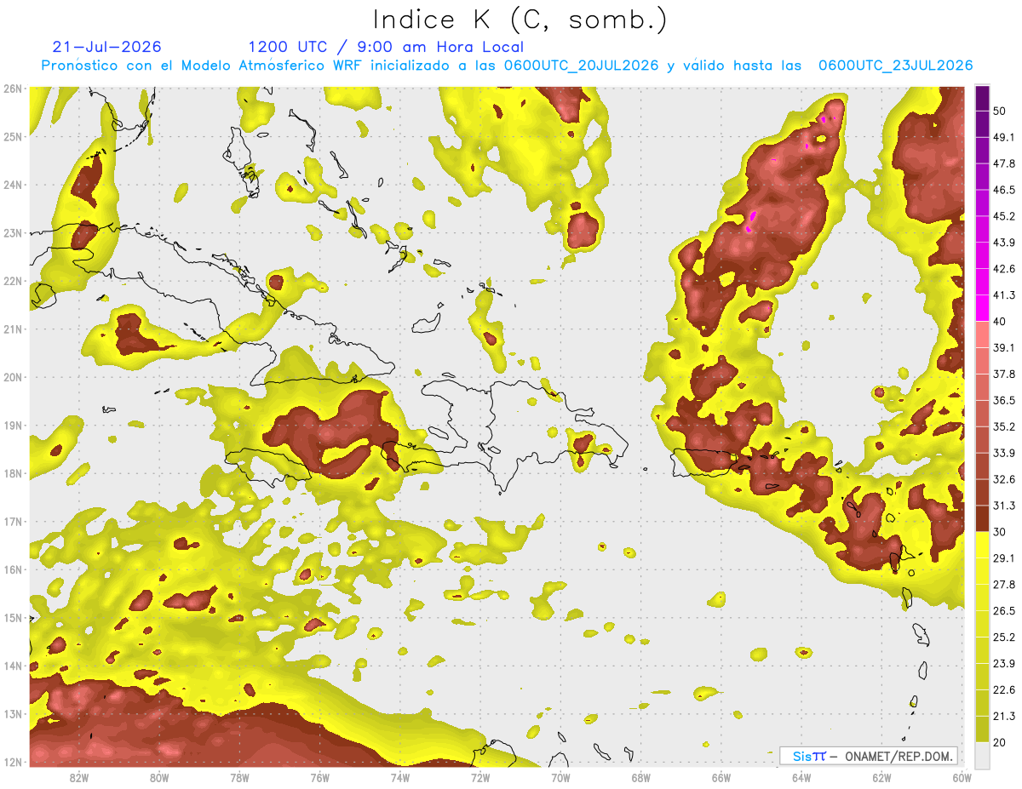The image size is (1022, 789).
Task: Pick the dark purple swatch above 50
Action: 982,99
